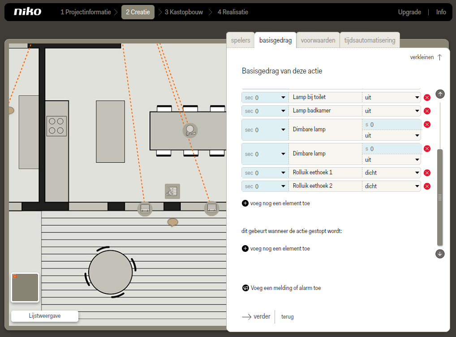Select the right roller shutter icon on the floor plan

(212, 208)
